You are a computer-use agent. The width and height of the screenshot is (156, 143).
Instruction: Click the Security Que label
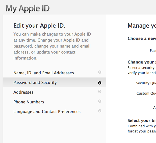point(146,83)
